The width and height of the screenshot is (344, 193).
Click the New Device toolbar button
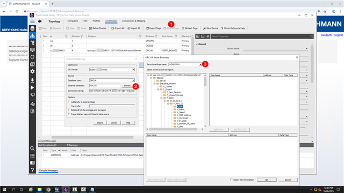coord(210,28)
